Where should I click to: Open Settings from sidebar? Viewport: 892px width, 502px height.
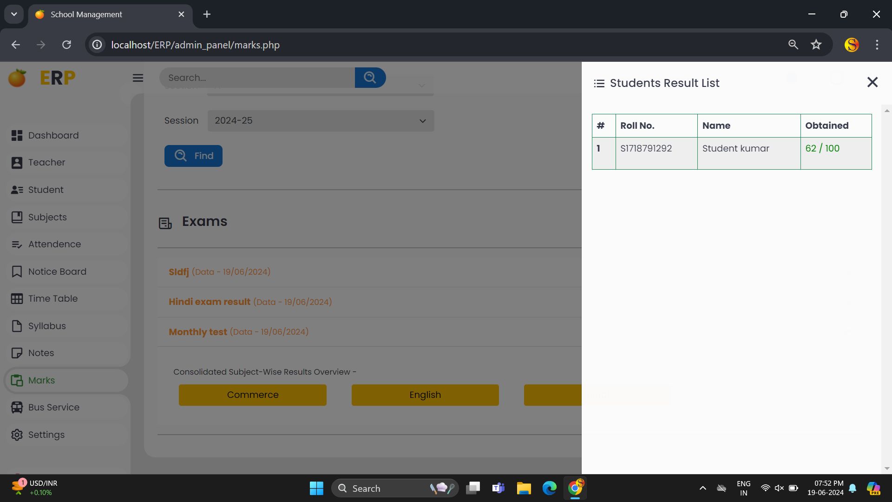point(46,435)
